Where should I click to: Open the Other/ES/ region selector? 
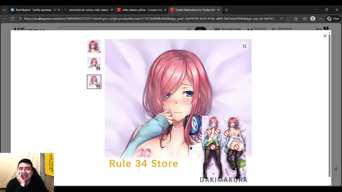click(257, 29)
